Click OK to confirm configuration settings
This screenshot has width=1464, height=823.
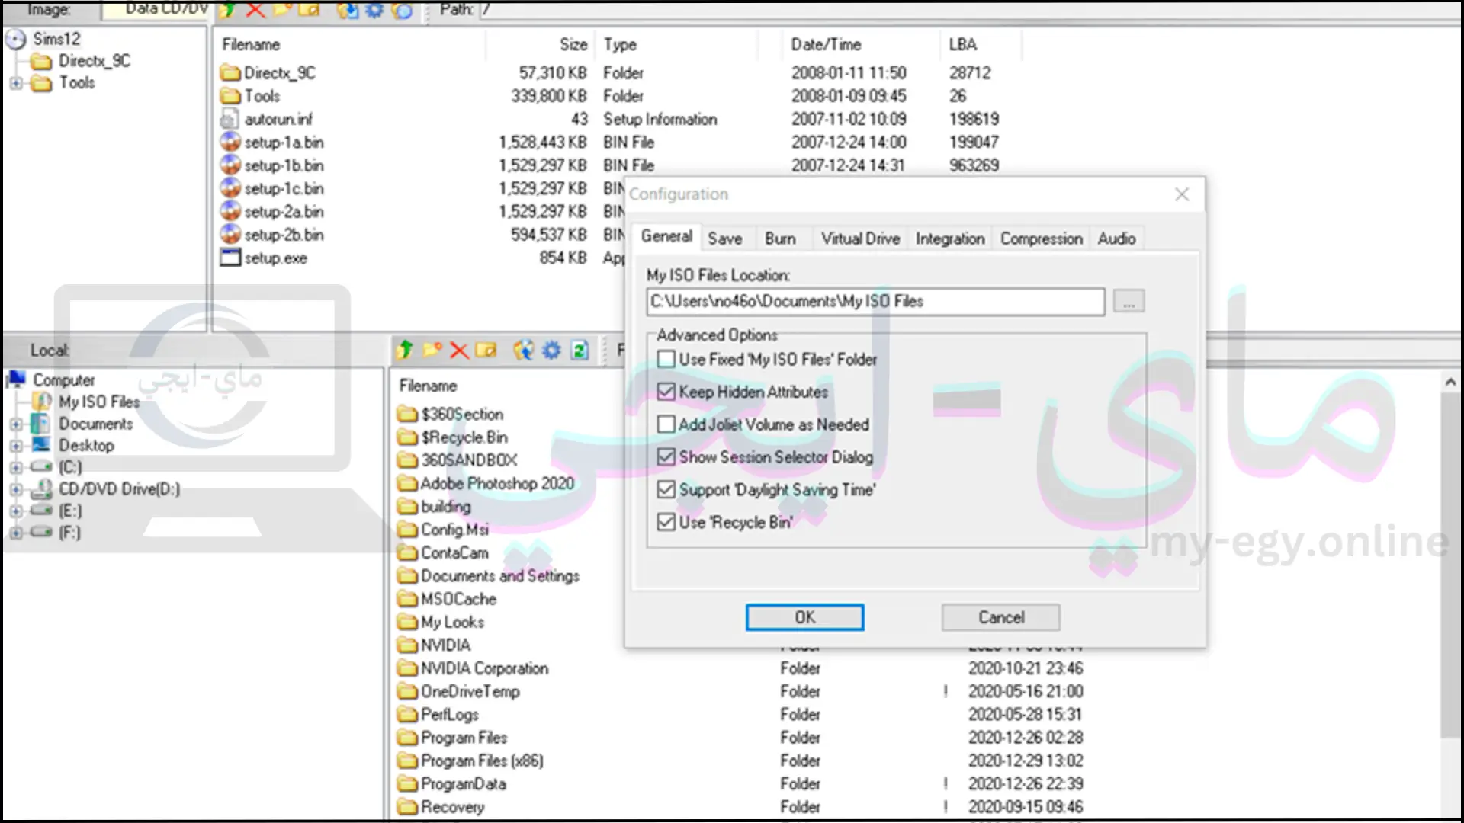point(804,617)
